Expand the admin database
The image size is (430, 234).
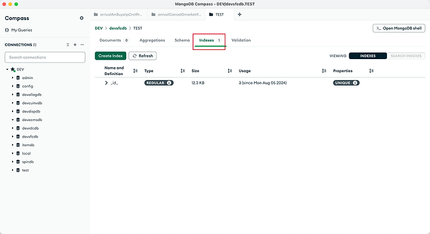pyautogui.click(x=13, y=78)
